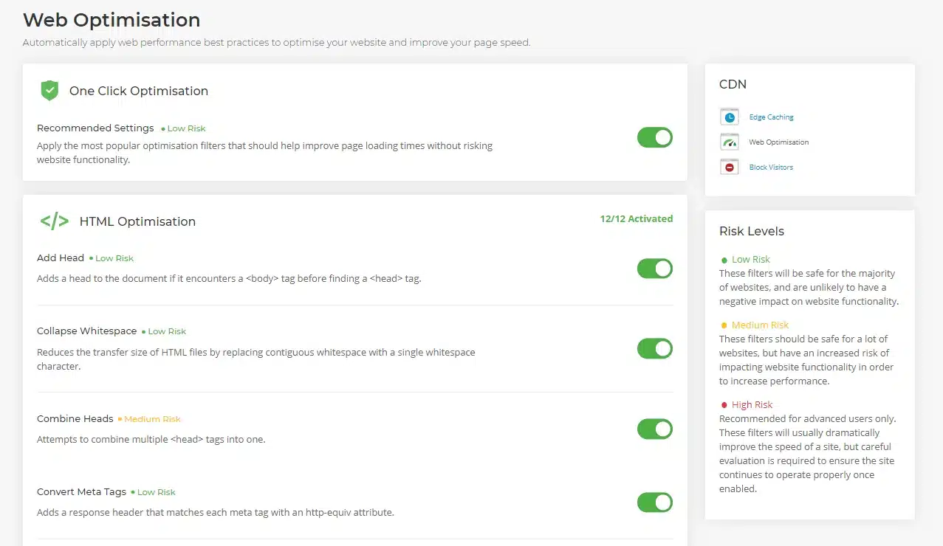Click the Low Risk label in Risk Levels panel
943x546 pixels.
(750, 260)
